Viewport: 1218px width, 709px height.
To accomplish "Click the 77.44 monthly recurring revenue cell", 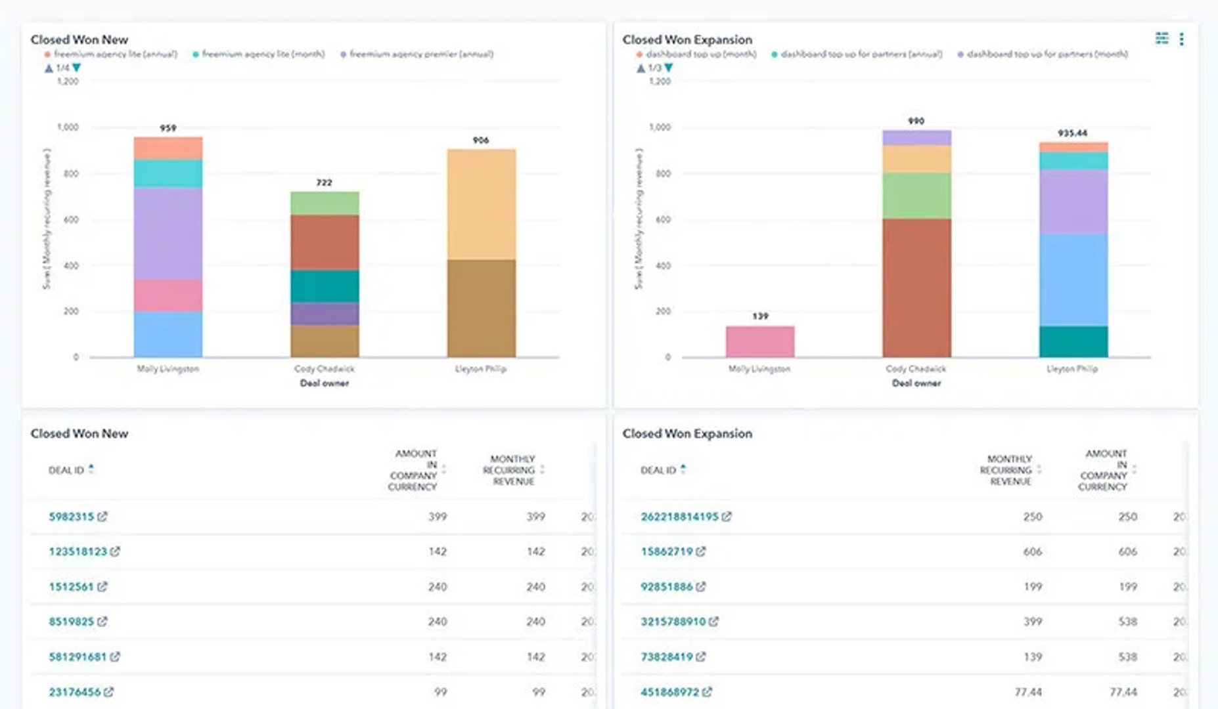I will 1028,692.
